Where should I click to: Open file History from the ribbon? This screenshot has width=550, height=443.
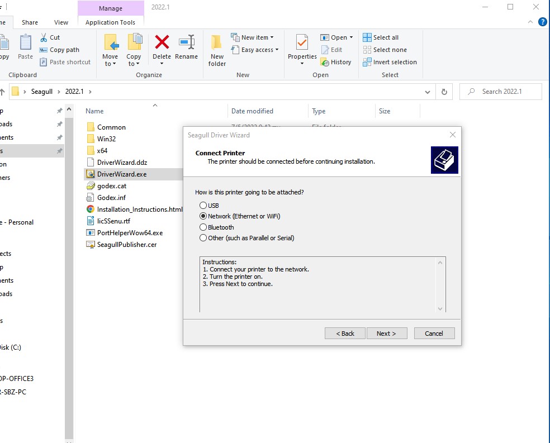tap(336, 62)
